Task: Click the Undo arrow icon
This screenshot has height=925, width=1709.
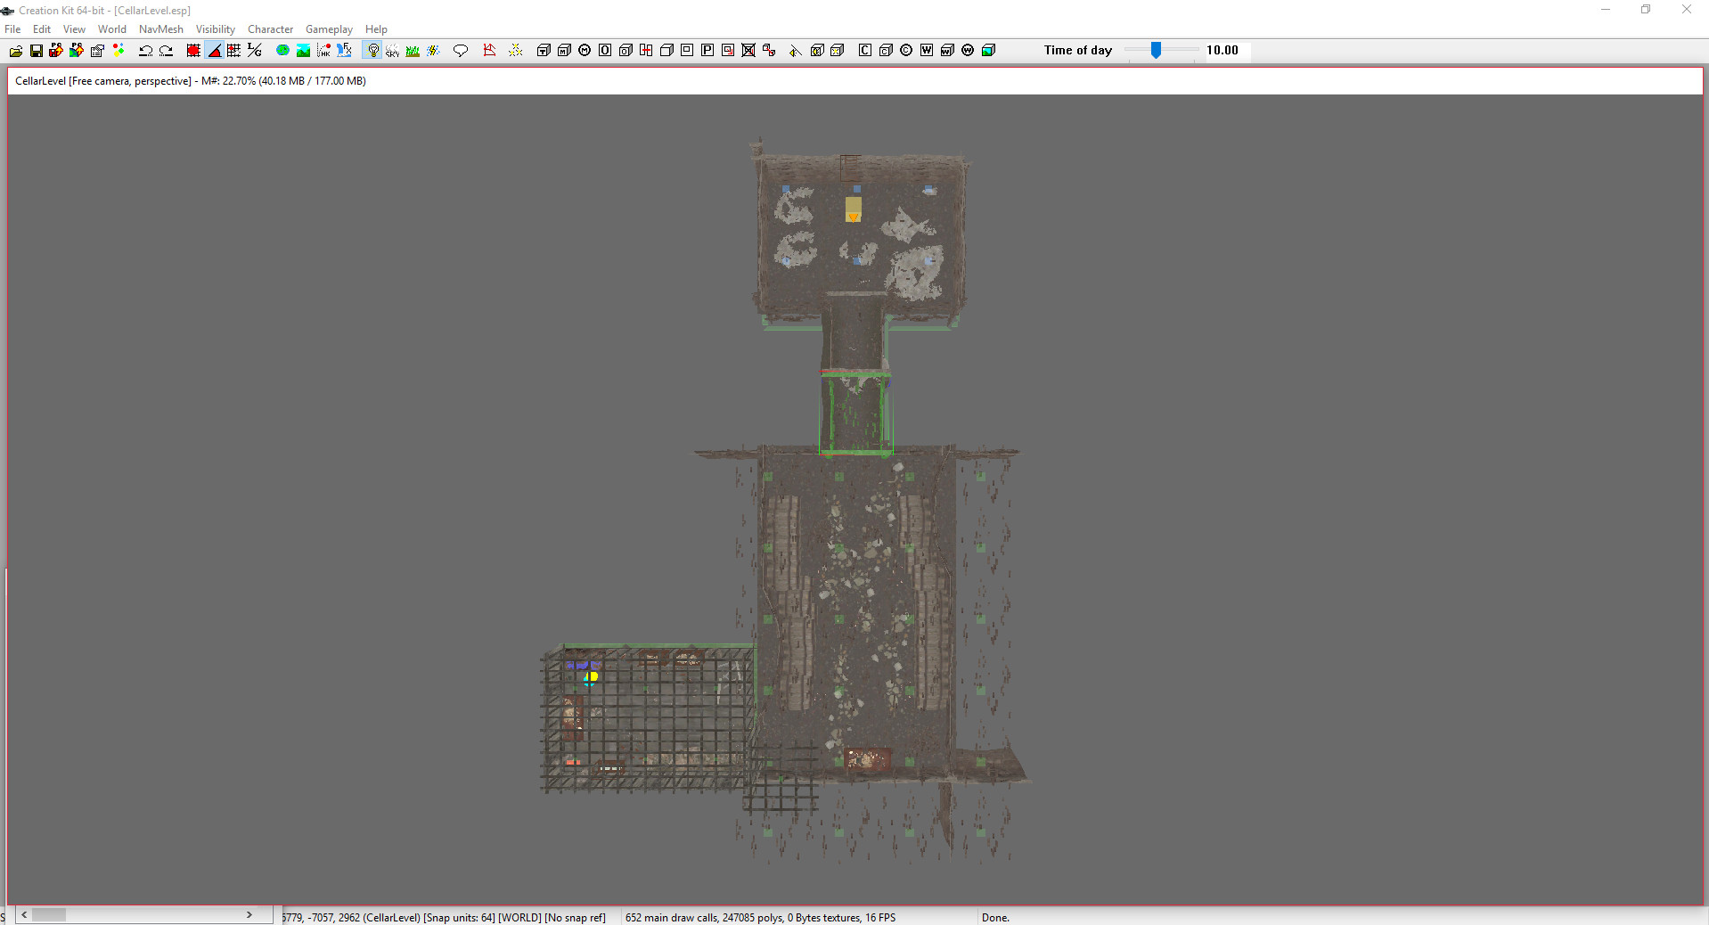Action: (x=145, y=51)
